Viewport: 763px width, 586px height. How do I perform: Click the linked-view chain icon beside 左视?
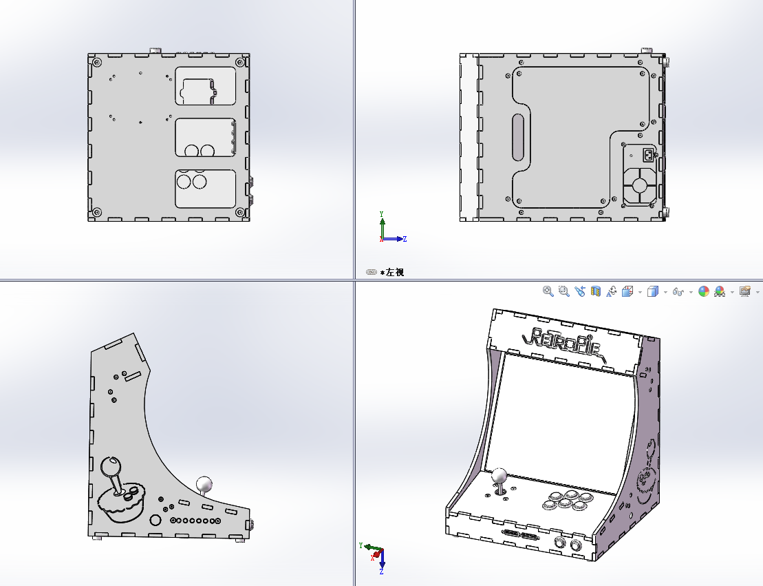[x=372, y=272]
